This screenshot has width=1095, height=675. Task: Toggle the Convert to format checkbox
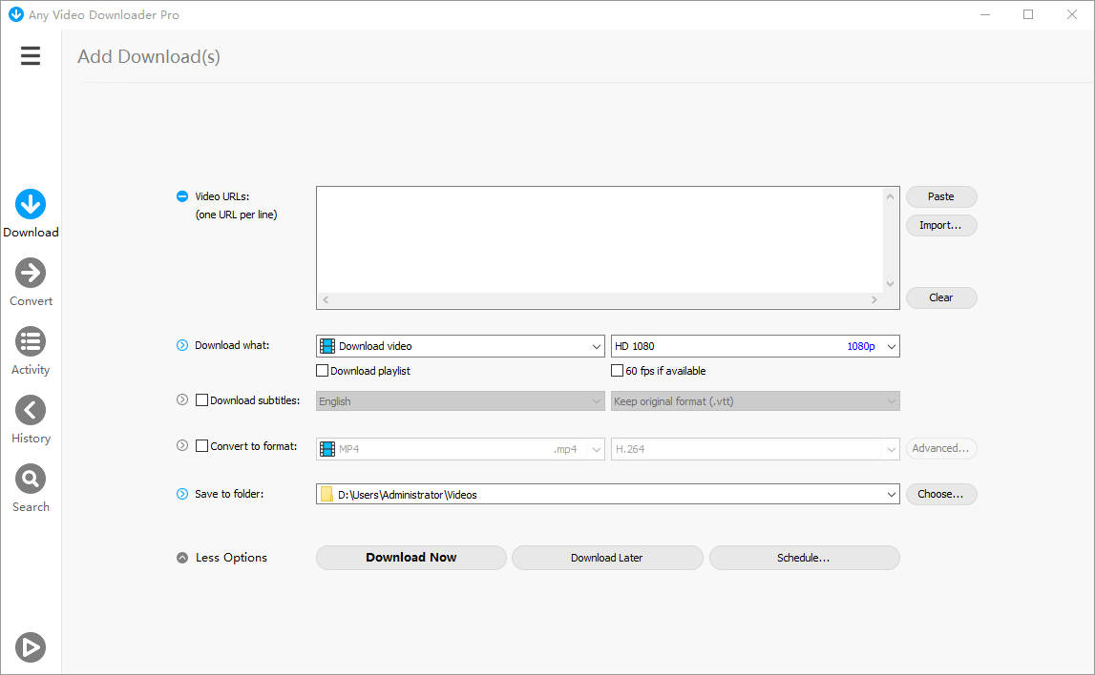[x=201, y=446]
